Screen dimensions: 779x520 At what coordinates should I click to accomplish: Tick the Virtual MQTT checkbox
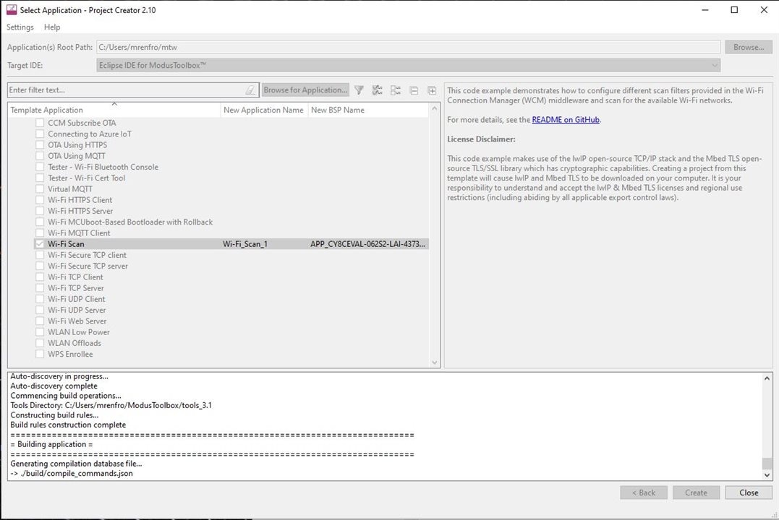tap(40, 188)
